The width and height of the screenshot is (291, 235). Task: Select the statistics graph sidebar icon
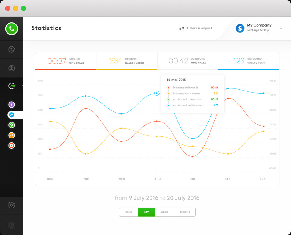[x=12, y=86]
